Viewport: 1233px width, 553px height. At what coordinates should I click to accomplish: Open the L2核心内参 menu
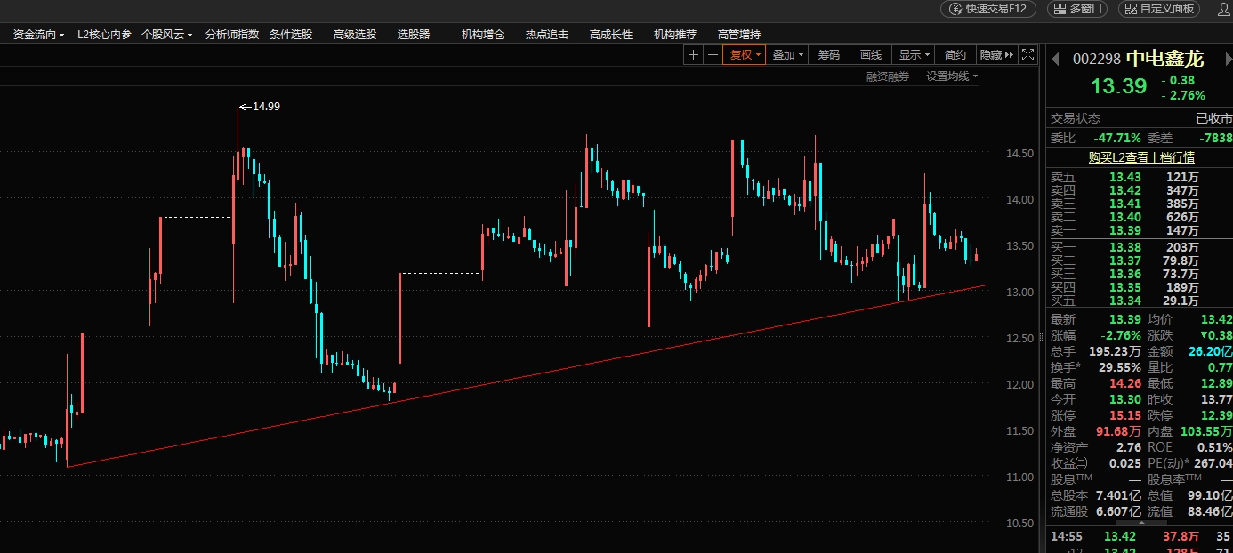(x=104, y=35)
